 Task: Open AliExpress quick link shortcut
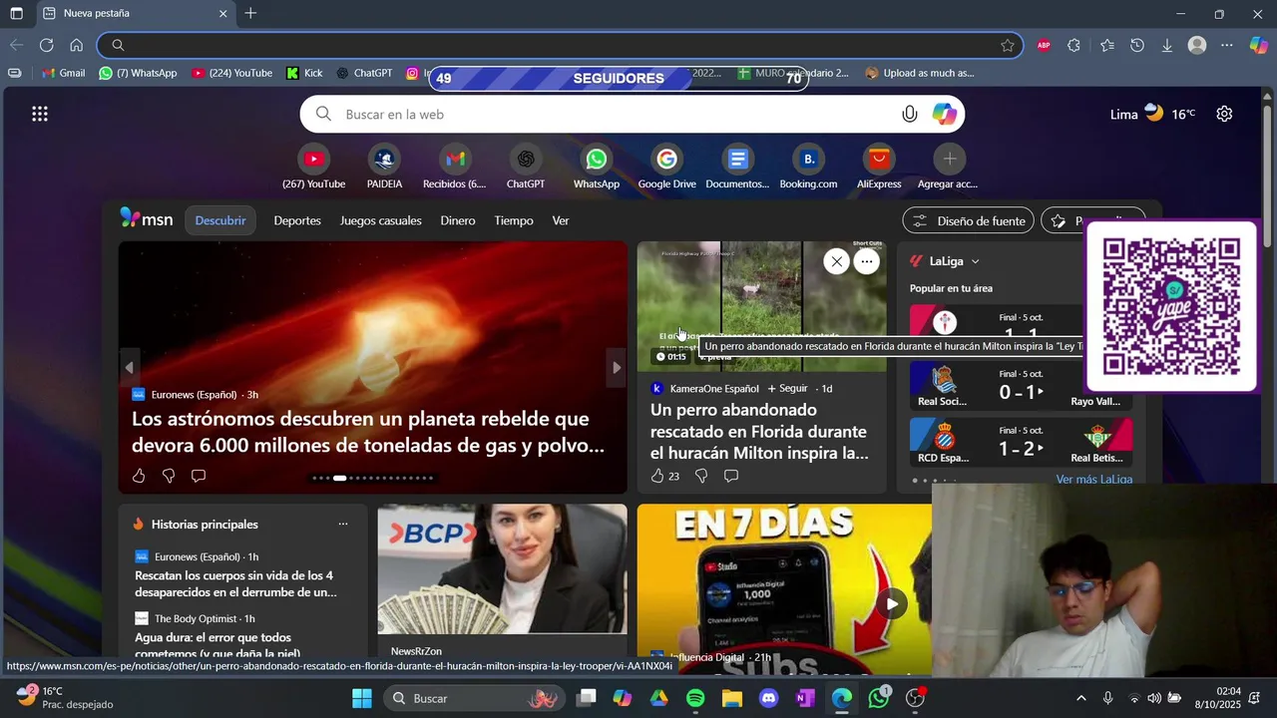879,167
